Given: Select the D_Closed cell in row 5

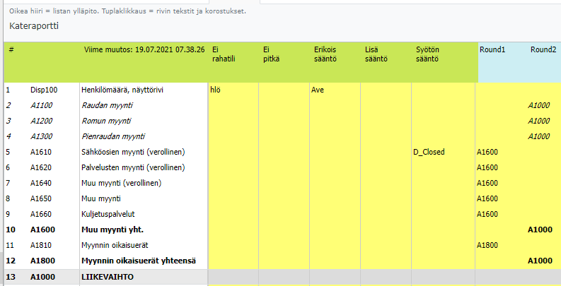Looking at the screenshot, I should (x=429, y=152).
